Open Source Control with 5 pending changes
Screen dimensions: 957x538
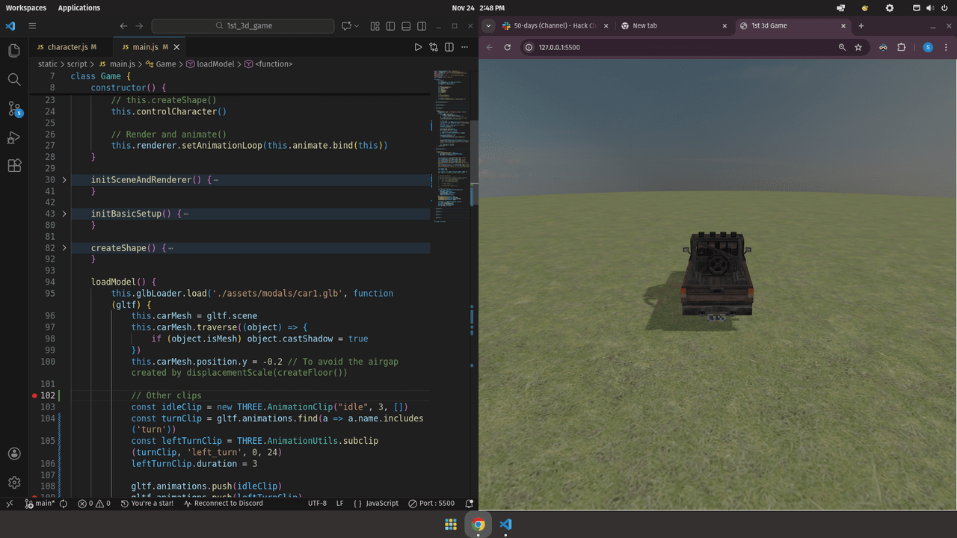pyautogui.click(x=14, y=109)
